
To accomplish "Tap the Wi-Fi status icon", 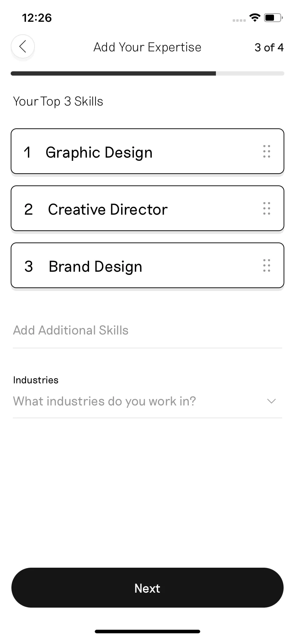I will click(x=255, y=17).
